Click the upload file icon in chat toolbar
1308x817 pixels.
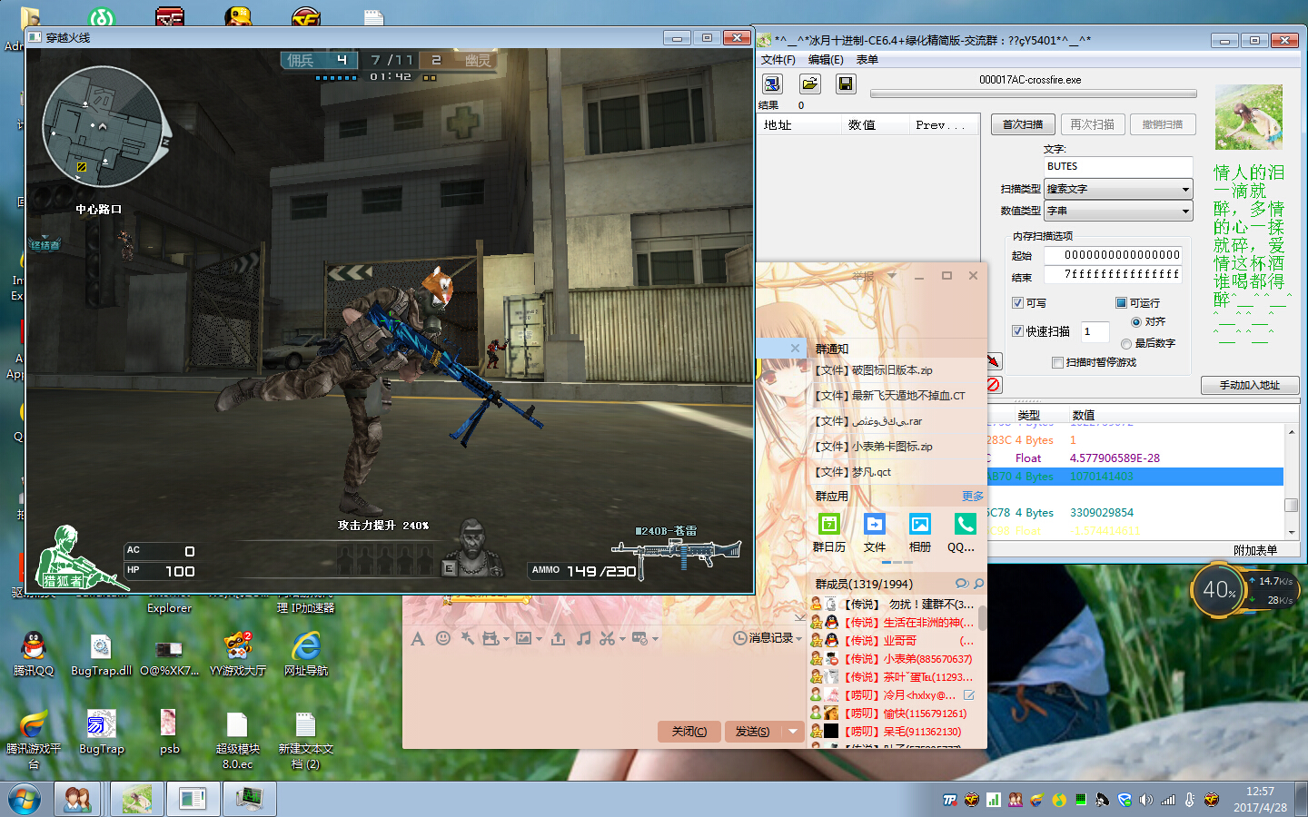[558, 638]
